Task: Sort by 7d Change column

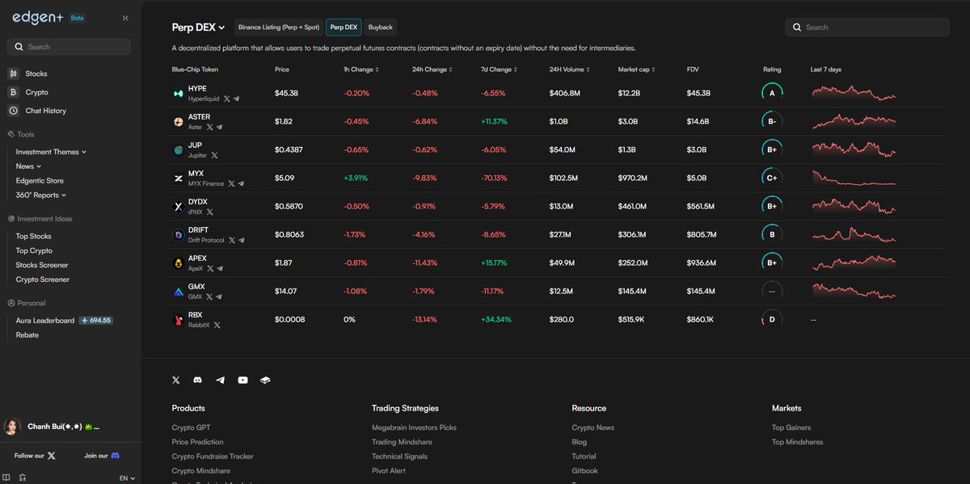Action: [x=499, y=69]
